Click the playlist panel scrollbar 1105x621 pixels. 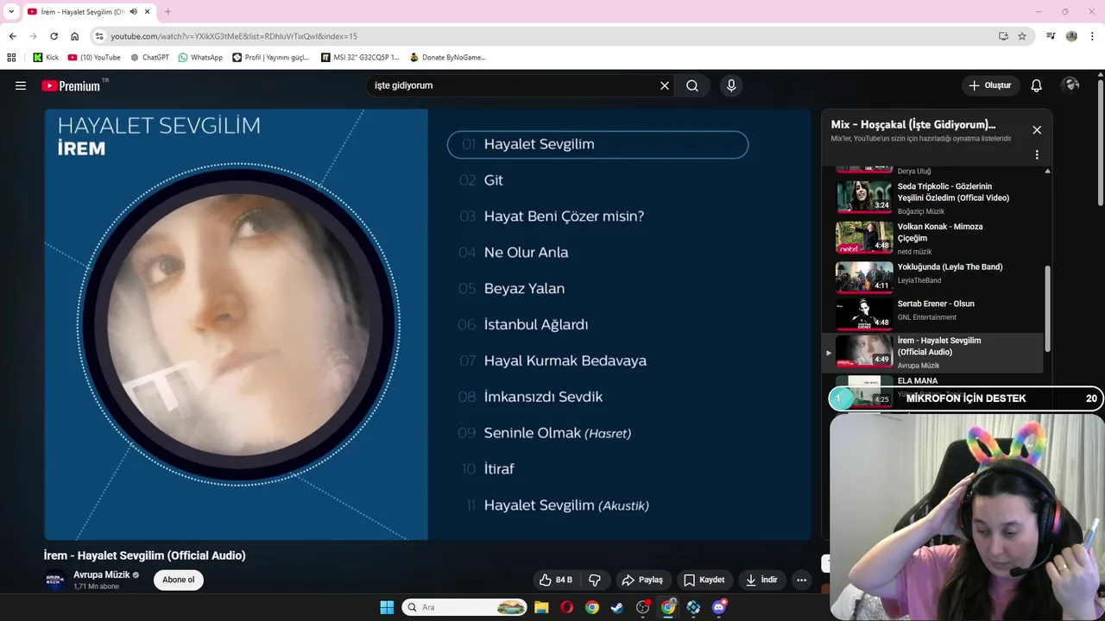pyautogui.click(x=1048, y=308)
